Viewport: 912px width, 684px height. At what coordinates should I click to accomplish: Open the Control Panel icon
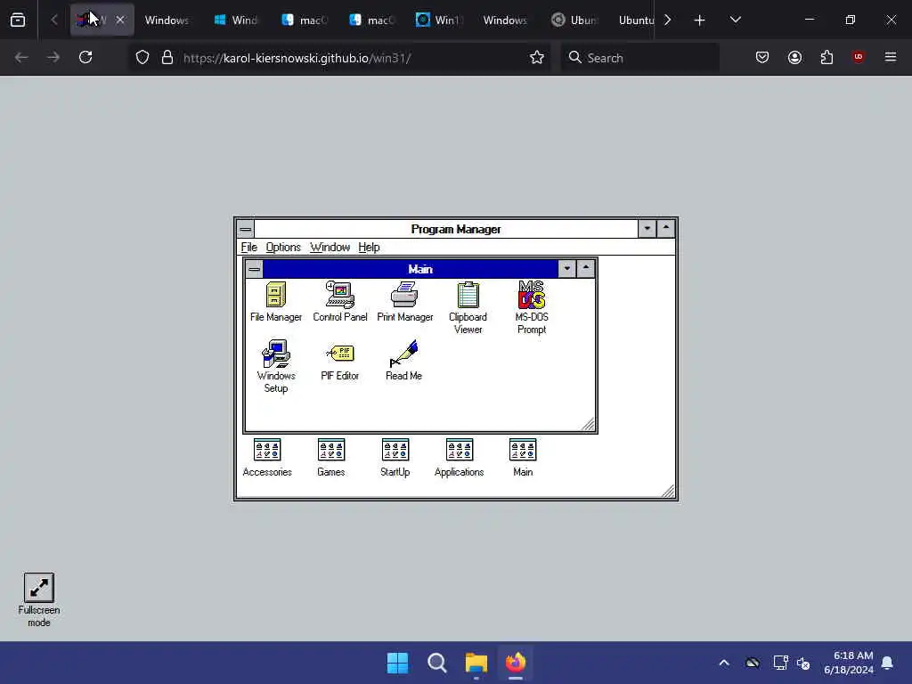pyautogui.click(x=340, y=301)
